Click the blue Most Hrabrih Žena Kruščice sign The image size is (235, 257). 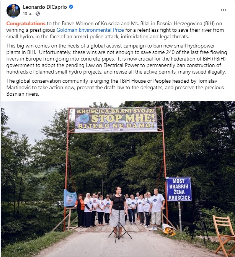coord(179,189)
